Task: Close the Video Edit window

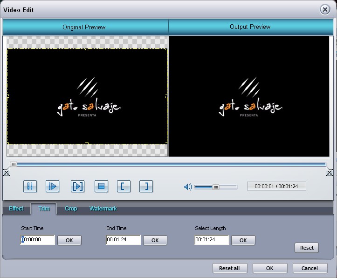Action: coord(325,10)
